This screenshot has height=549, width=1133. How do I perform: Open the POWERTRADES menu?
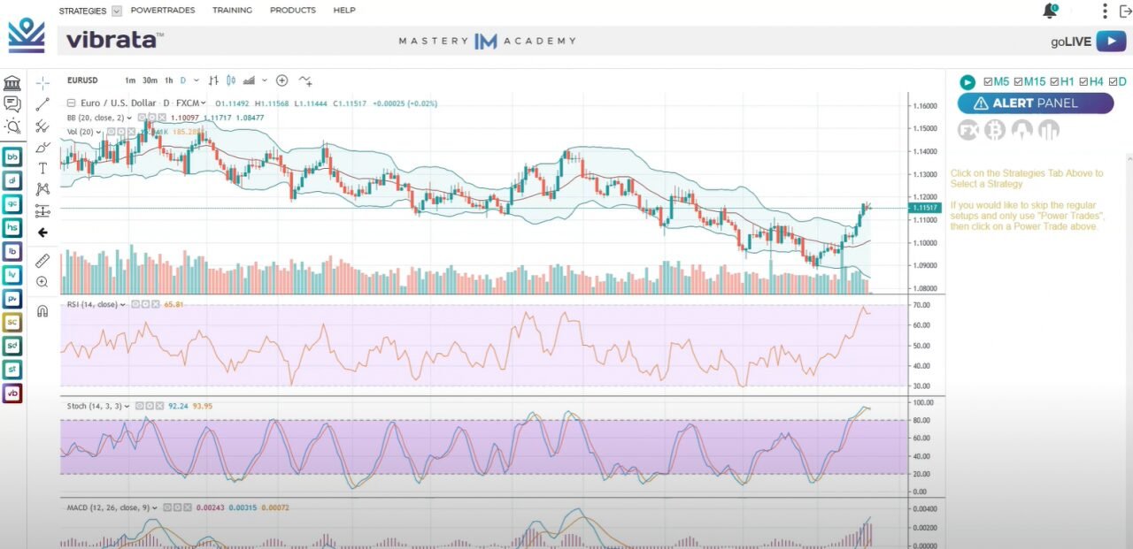pos(163,11)
